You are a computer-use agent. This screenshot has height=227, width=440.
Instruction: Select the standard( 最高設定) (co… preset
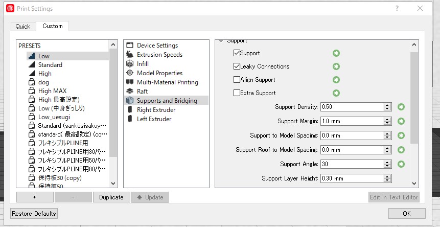pos(67,134)
